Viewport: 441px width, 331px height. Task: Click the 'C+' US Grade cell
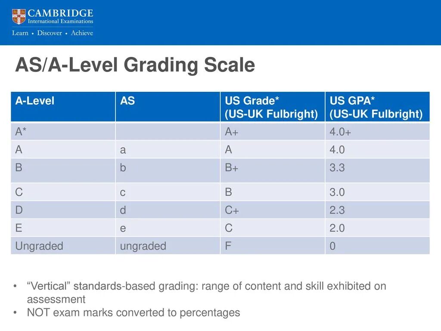click(x=232, y=210)
